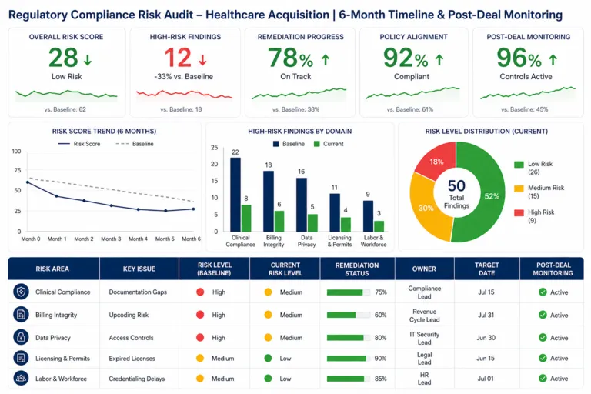Click the green check in Data Privacy row
This screenshot has height=394, width=591.
pyautogui.click(x=543, y=338)
